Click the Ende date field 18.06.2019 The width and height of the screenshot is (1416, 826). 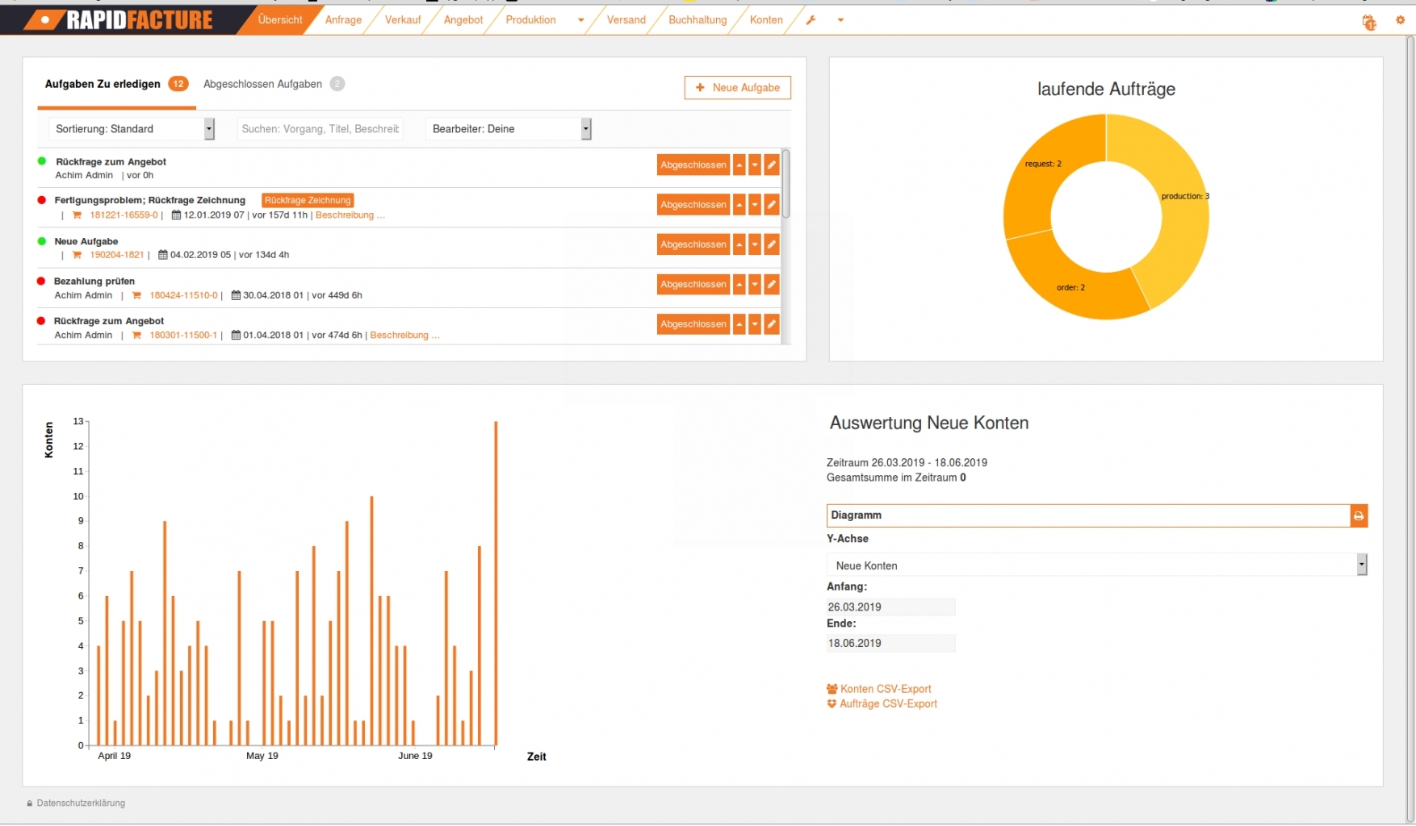tap(890, 643)
